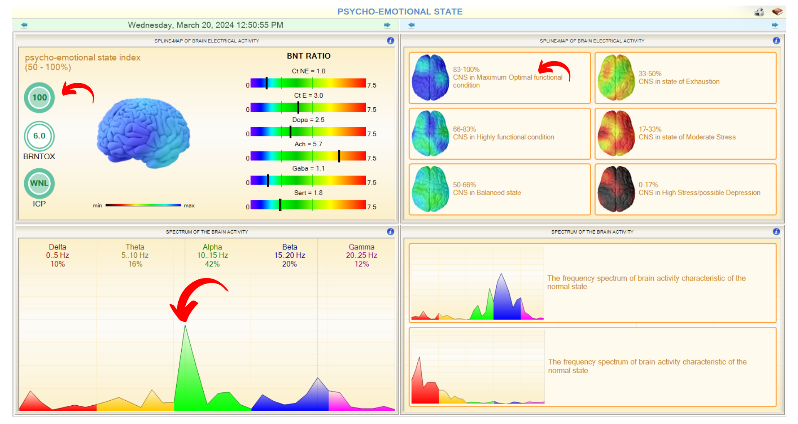
Task: Click the Ach = 5.7 ratio bar
Action: tap(308, 156)
